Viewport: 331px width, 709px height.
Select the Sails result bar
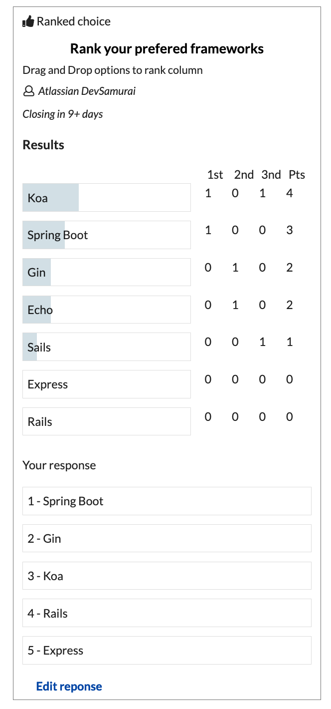pos(106,347)
